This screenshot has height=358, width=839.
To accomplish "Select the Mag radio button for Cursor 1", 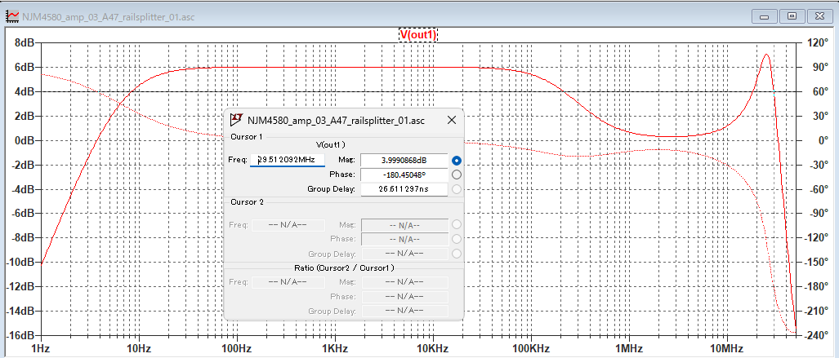I will (457, 160).
